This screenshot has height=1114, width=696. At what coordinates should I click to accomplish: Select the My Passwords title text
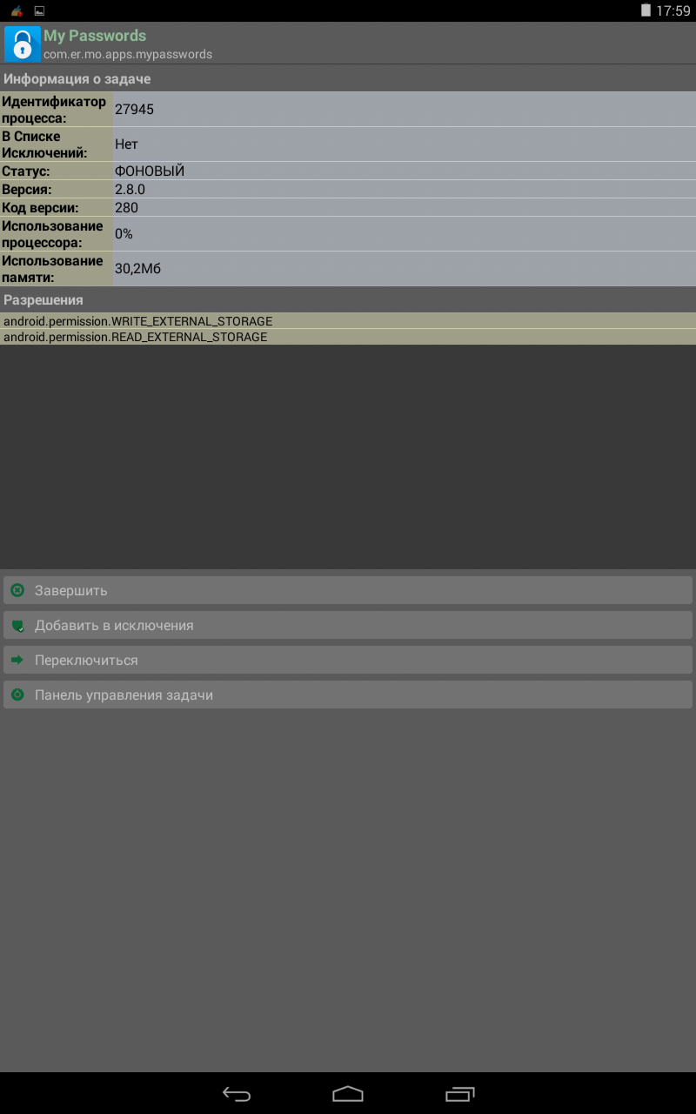95,36
